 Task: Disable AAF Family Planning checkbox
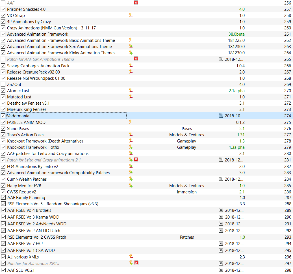(x=3, y=197)
